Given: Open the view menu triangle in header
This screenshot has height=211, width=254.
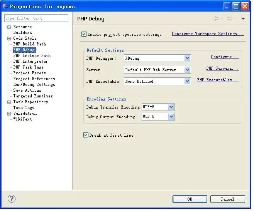Looking at the screenshot, I should pos(243,18).
